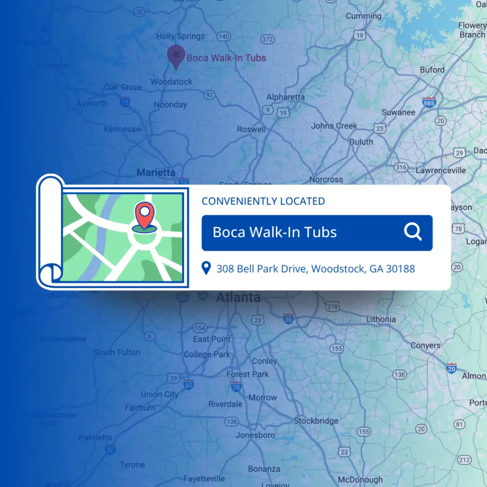Click the Roswell city label
This screenshot has height=487, width=487.
coord(251,129)
